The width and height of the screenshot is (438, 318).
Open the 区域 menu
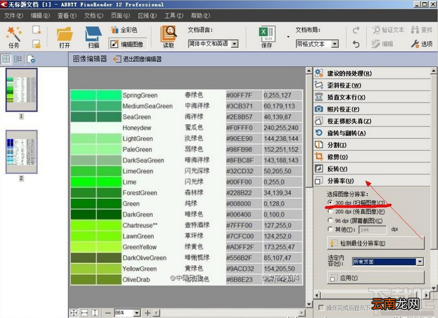(147, 15)
